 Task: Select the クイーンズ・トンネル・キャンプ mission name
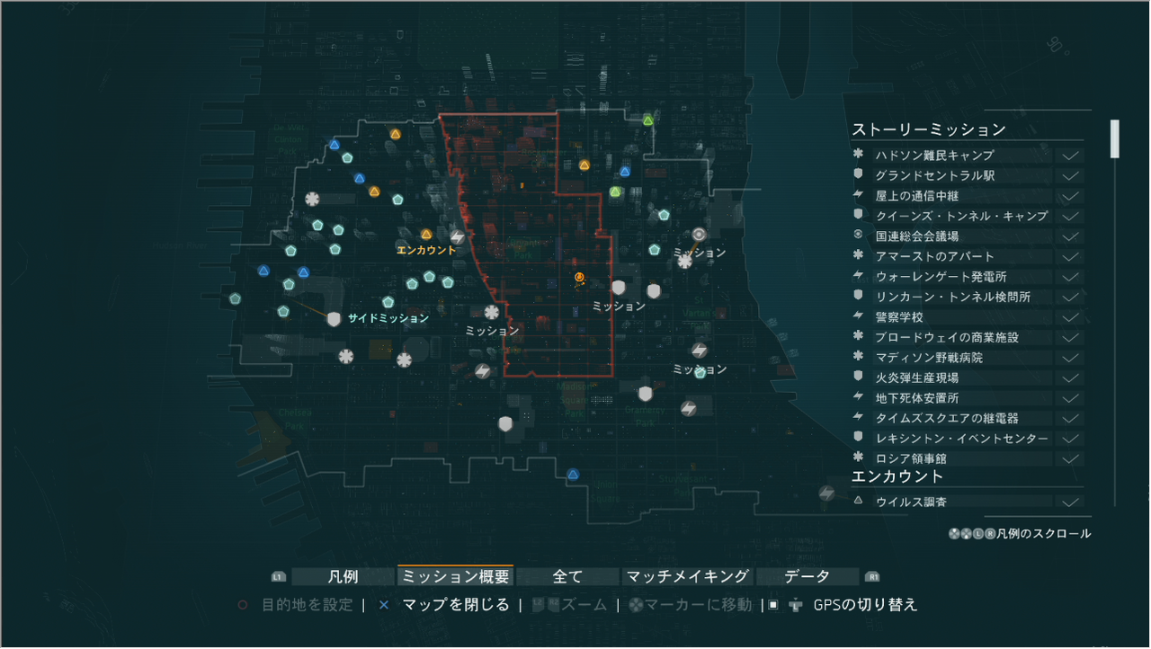[x=961, y=216]
